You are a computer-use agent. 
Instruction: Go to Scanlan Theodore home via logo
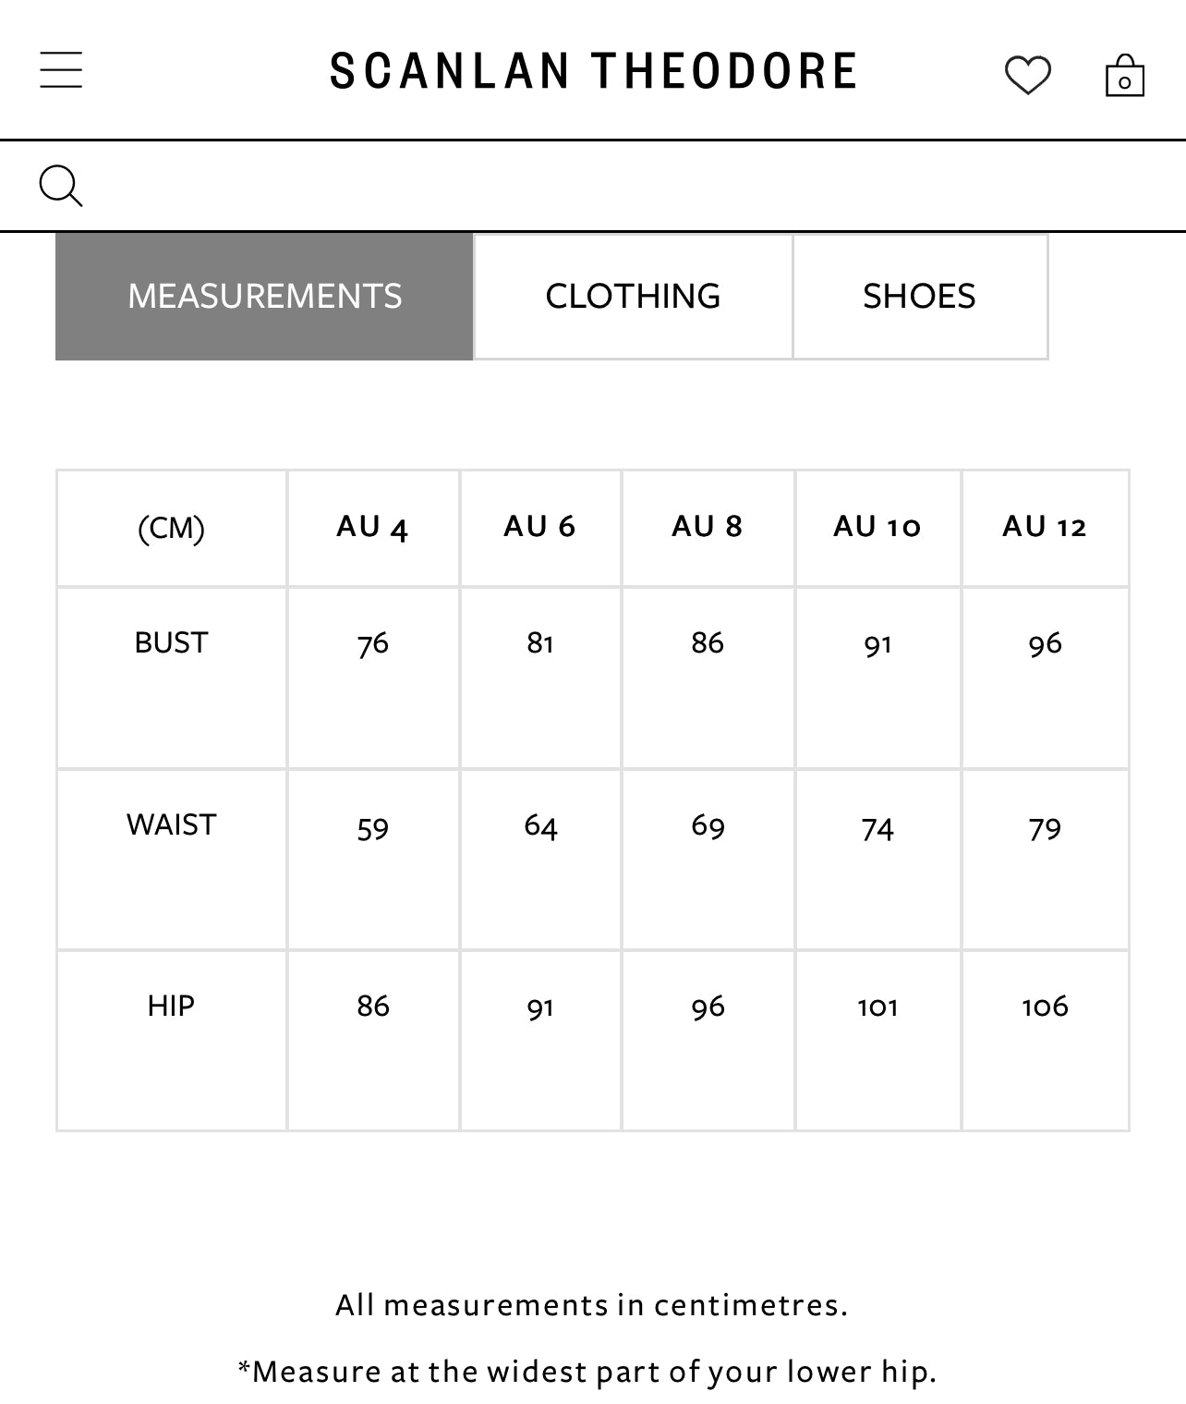[x=594, y=71]
